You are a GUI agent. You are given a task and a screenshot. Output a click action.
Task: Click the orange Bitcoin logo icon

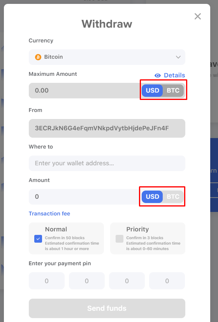point(38,57)
